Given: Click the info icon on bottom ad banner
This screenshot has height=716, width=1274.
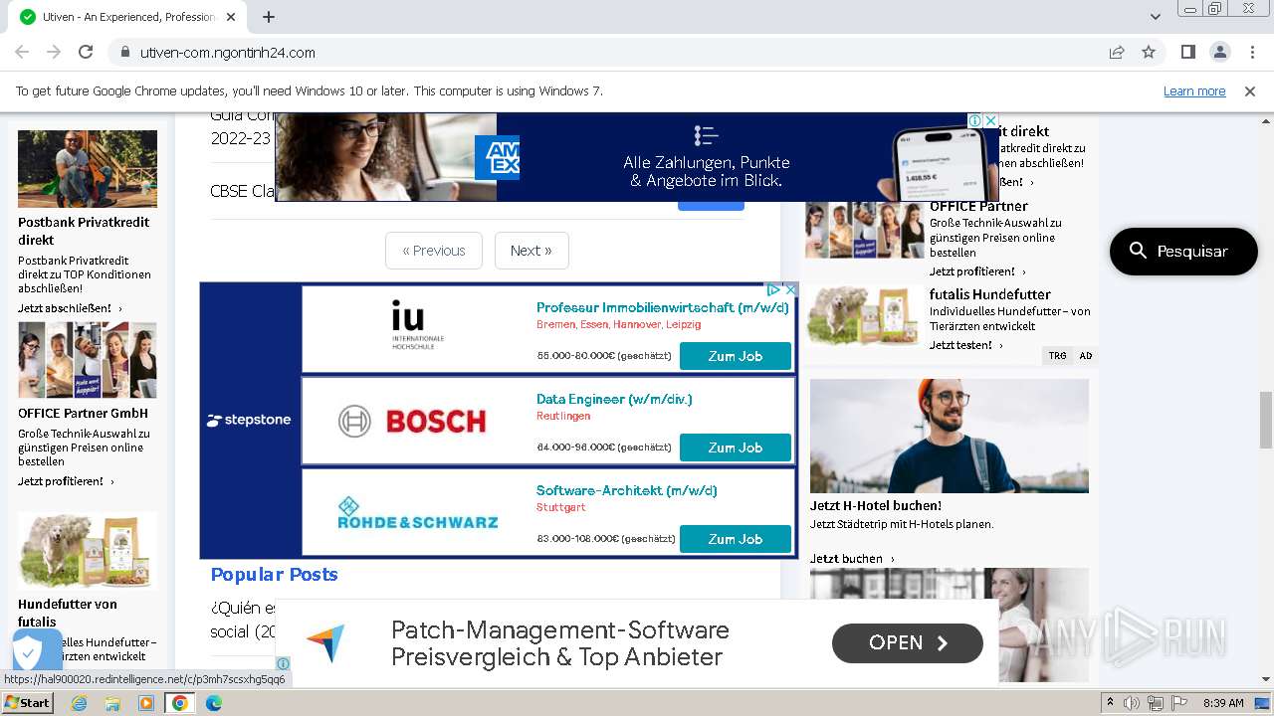Looking at the screenshot, I should (x=283, y=663).
